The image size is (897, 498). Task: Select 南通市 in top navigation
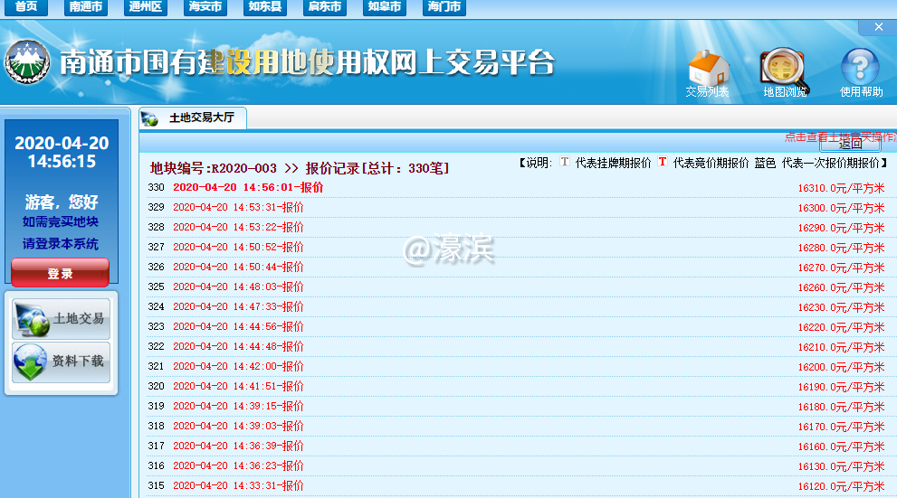coord(86,7)
